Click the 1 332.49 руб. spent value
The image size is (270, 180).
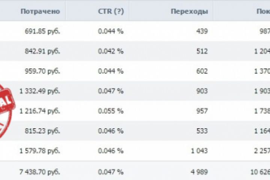(40, 91)
